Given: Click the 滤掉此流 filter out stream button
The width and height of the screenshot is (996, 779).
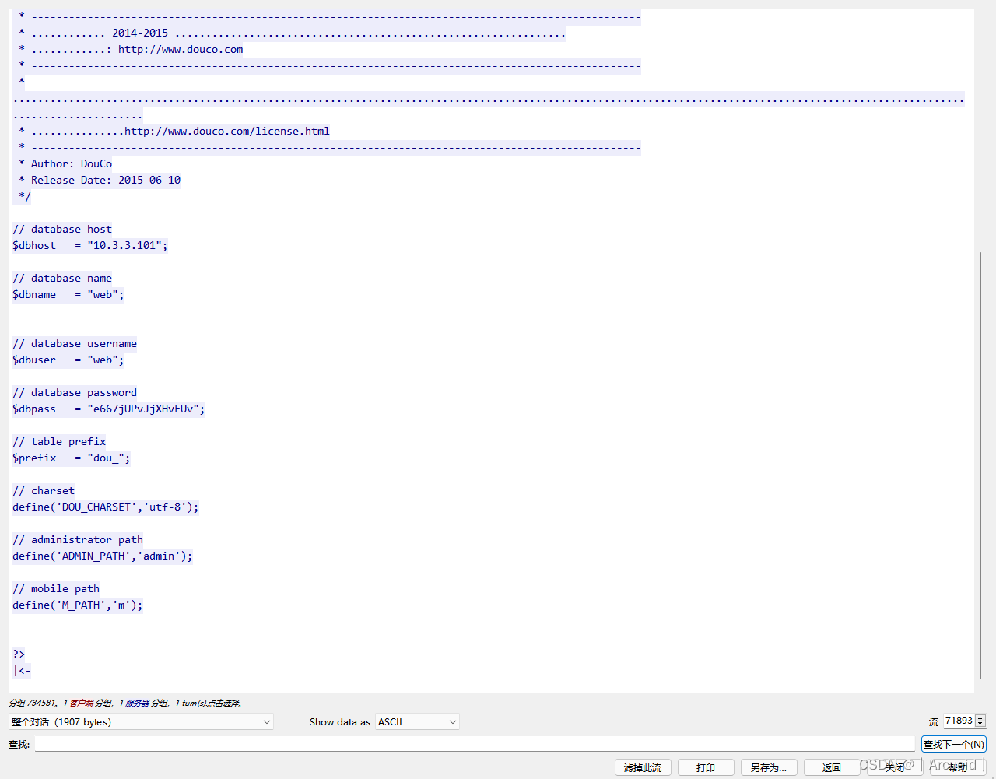Looking at the screenshot, I should tap(643, 767).
